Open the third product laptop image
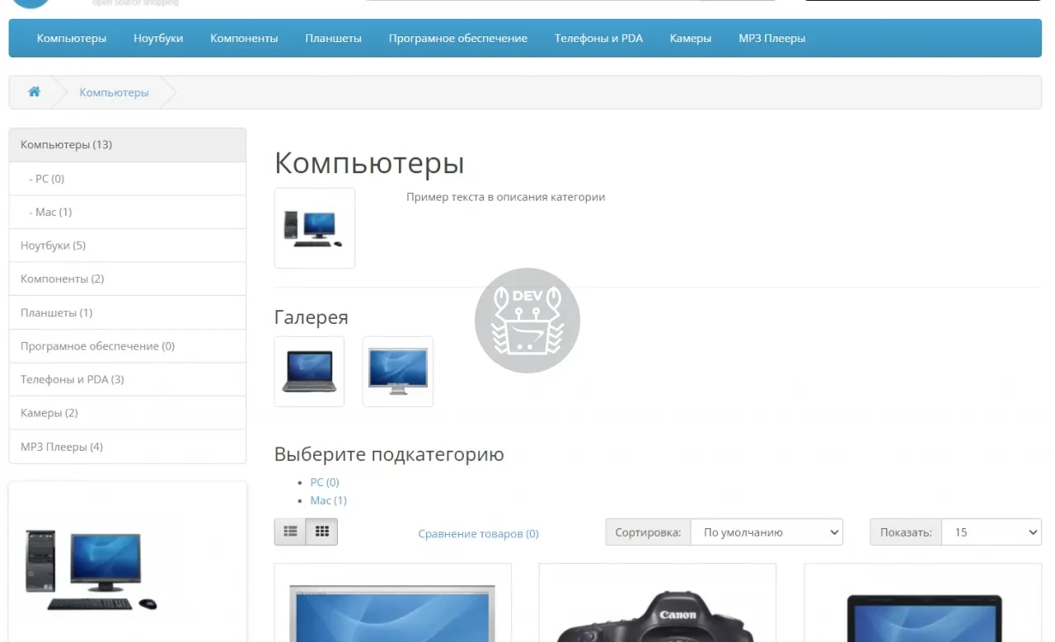 (x=924, y=616)
